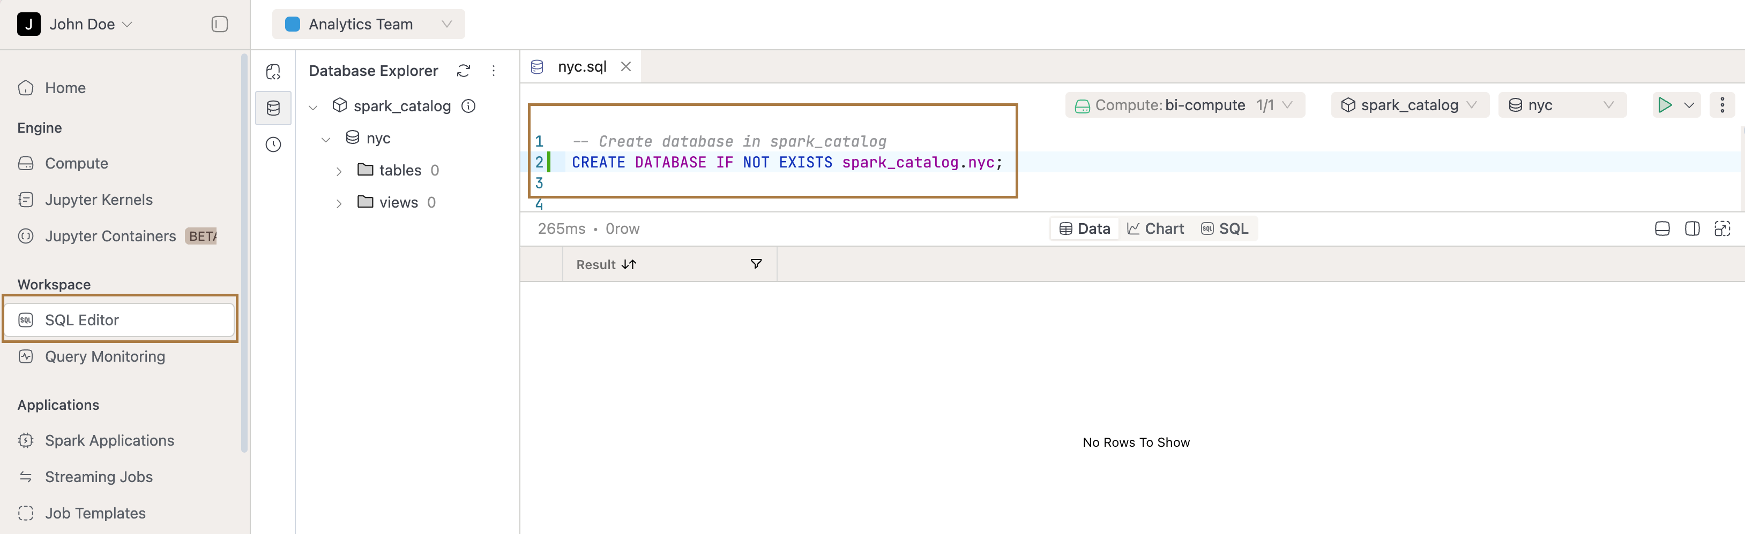Sort the Result column
Viewport: 1745px width, 534px height.
[x=630, y=264]
